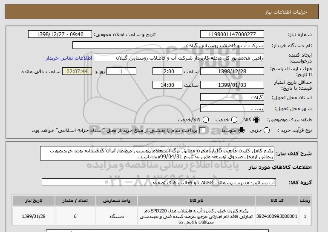Screen dimensions: 328x232
Task: Choose the متوسط purchase type radio
Action: [242, 130]
